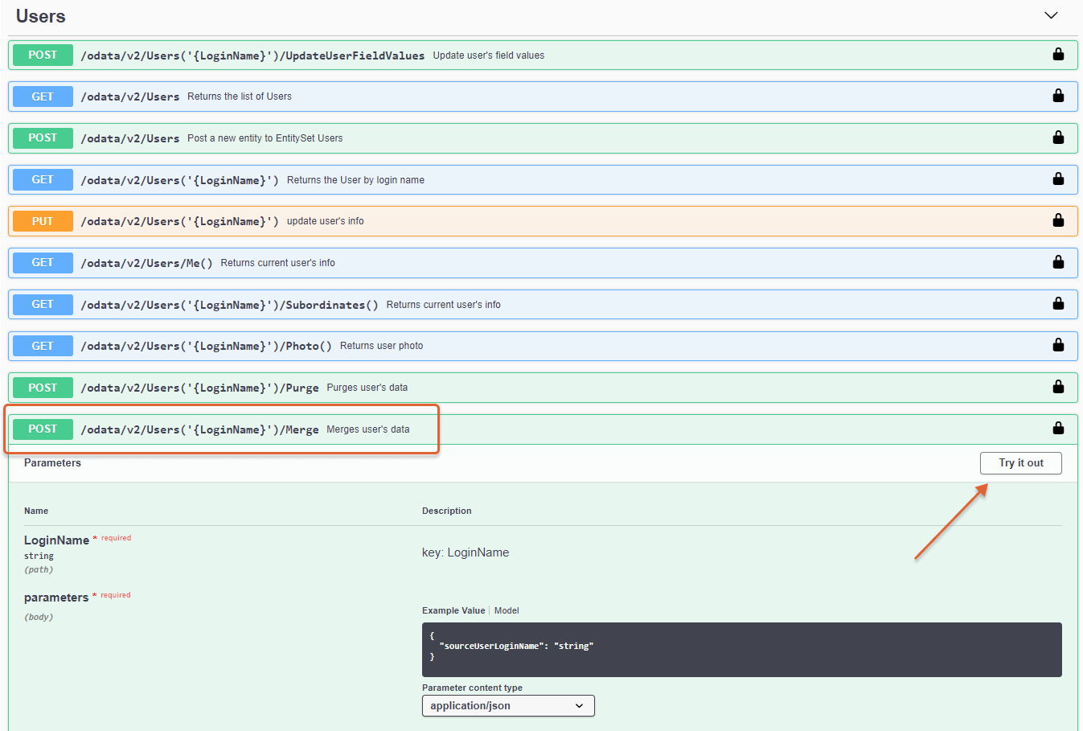Expand POST Purges user's data endpoint
The height and width of the screenshot is (731, 1083).
[366, 388]
